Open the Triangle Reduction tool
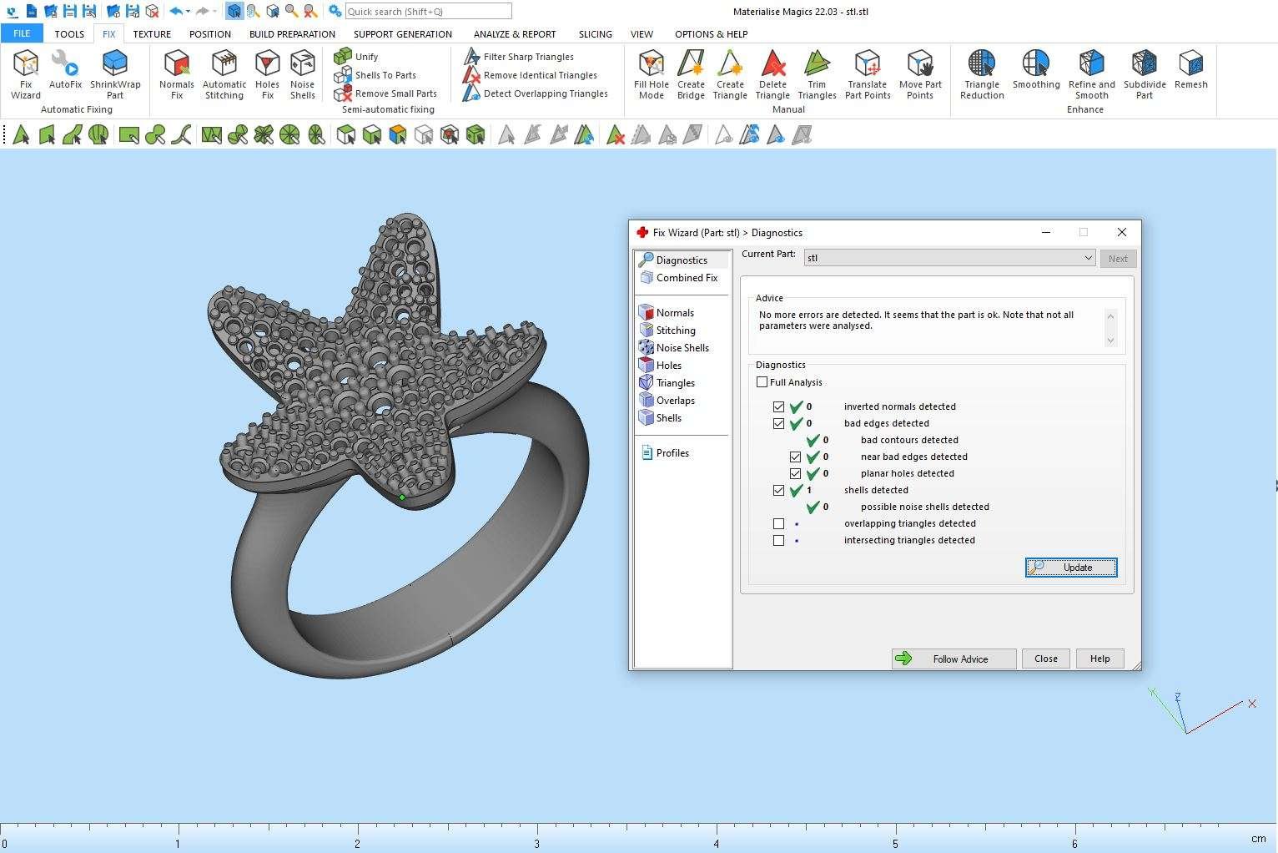The width and height of the screenshot is (1278, 853). 982,74
